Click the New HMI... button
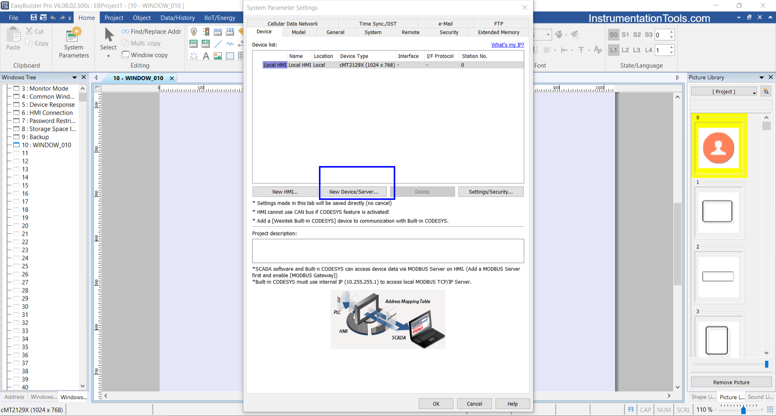Viewport: 776px width, 416px height. (x=285, y=192)
